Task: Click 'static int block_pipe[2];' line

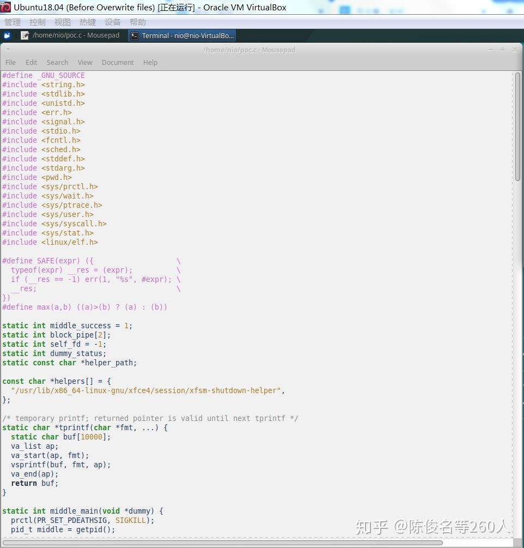Action: click(x=57, y=335)
